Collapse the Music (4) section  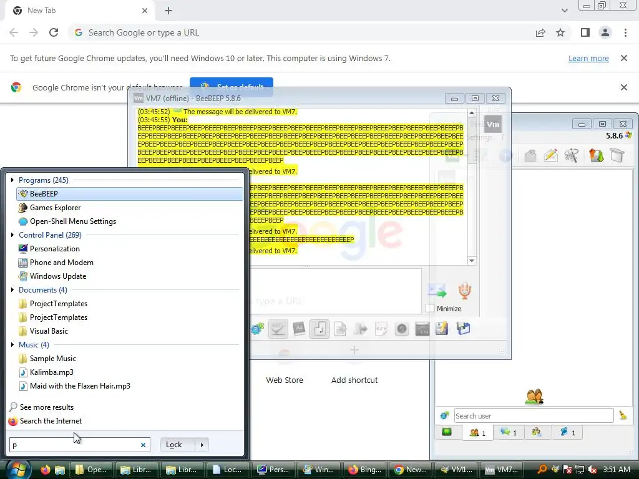coord(12,345)
